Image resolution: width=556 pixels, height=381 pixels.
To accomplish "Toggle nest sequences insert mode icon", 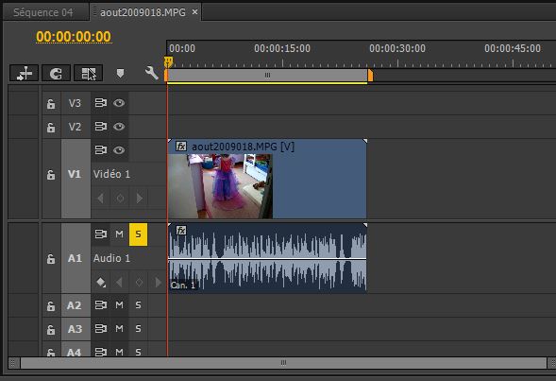I will (24, 73).
